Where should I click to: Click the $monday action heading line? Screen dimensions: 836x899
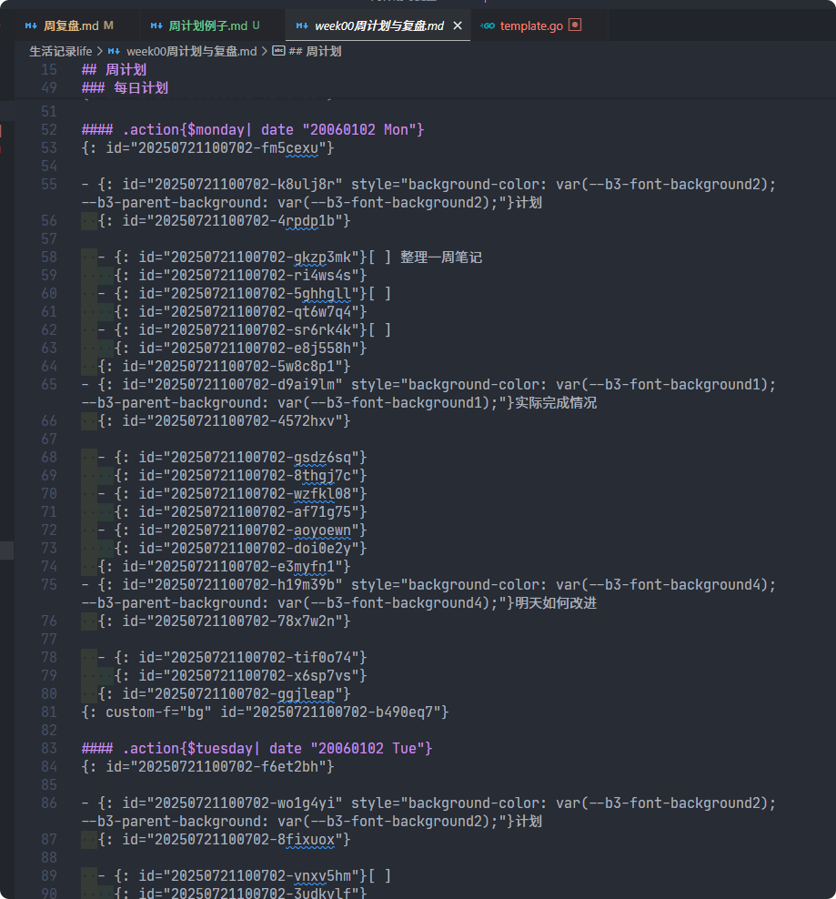[253, 129]
